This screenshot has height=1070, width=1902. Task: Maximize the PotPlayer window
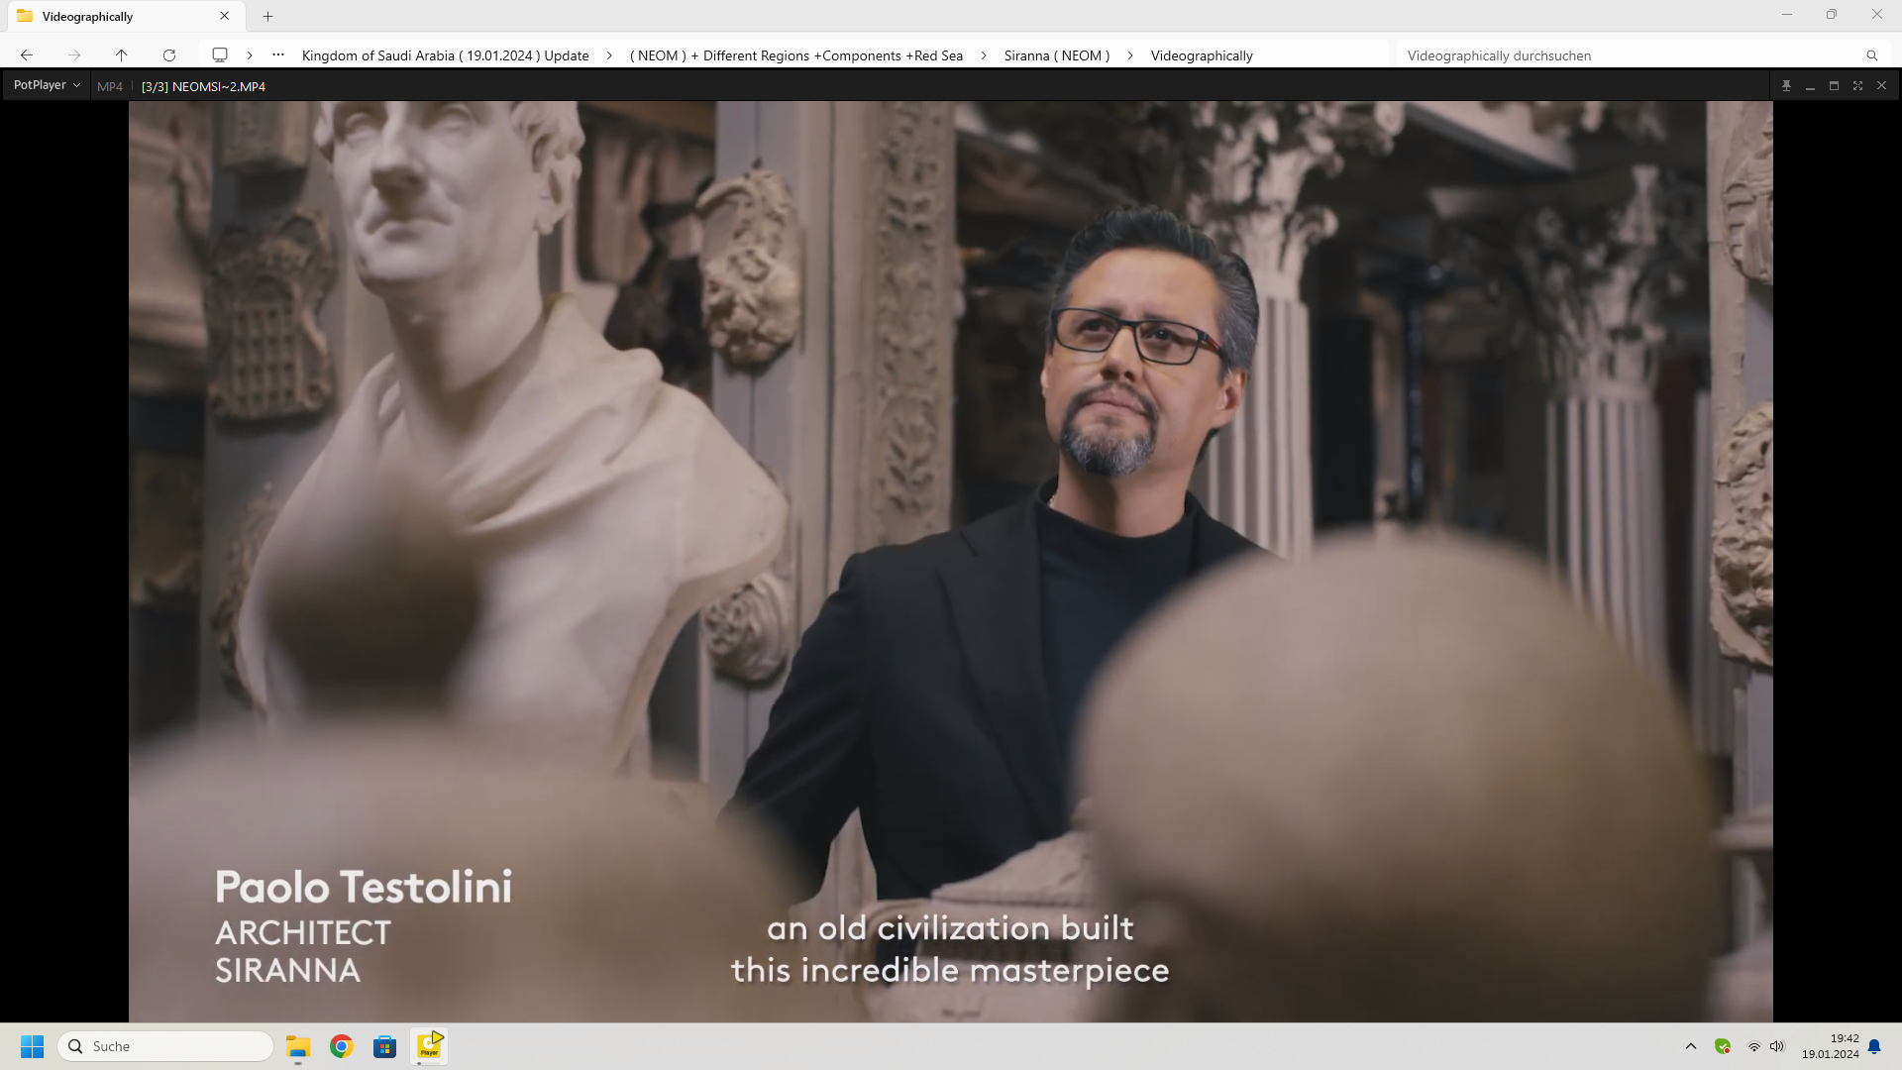pos(1834,86)
